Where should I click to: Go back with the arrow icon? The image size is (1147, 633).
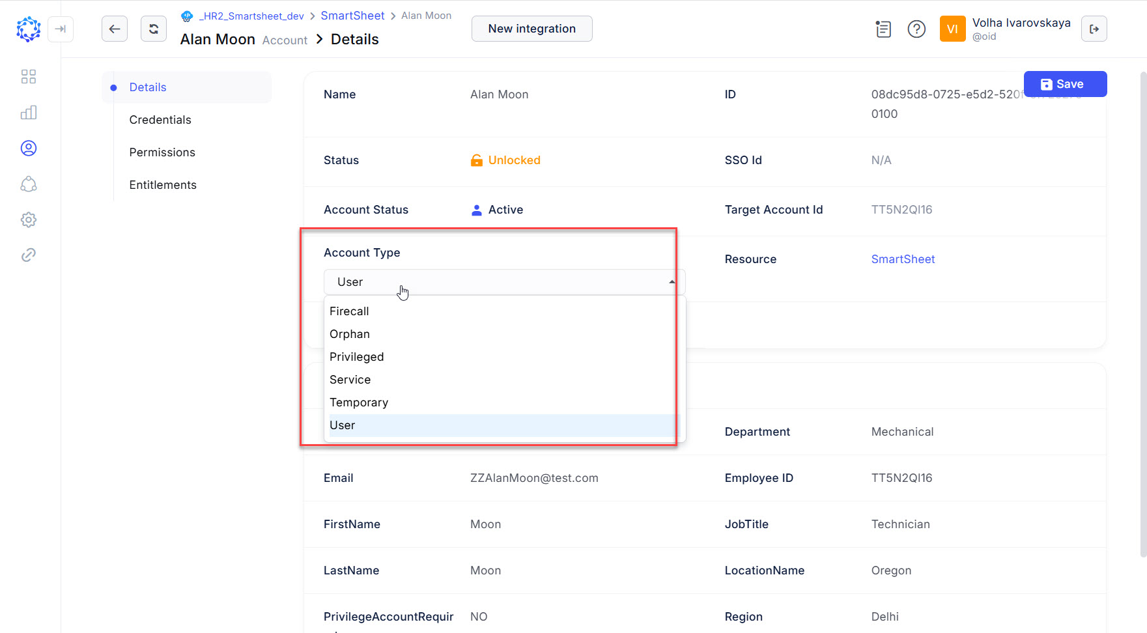pos(115,29)
